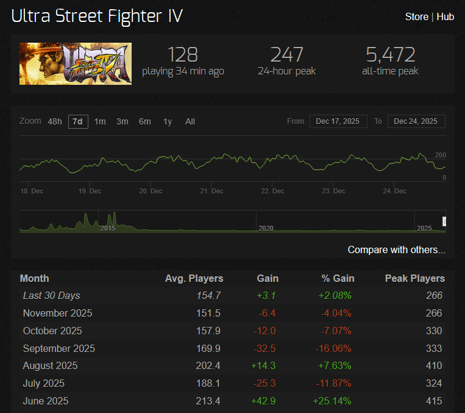Click the Avg. Players column header
The height and width of the screenshot is (413, 465).
pos(194,278)
